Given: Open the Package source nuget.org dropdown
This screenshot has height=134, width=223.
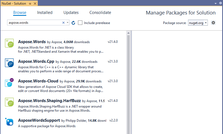Looking at the screenshot, I should 198,23.
